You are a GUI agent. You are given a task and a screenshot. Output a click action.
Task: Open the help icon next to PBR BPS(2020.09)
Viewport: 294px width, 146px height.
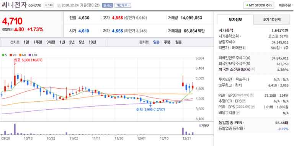point(253,107)
